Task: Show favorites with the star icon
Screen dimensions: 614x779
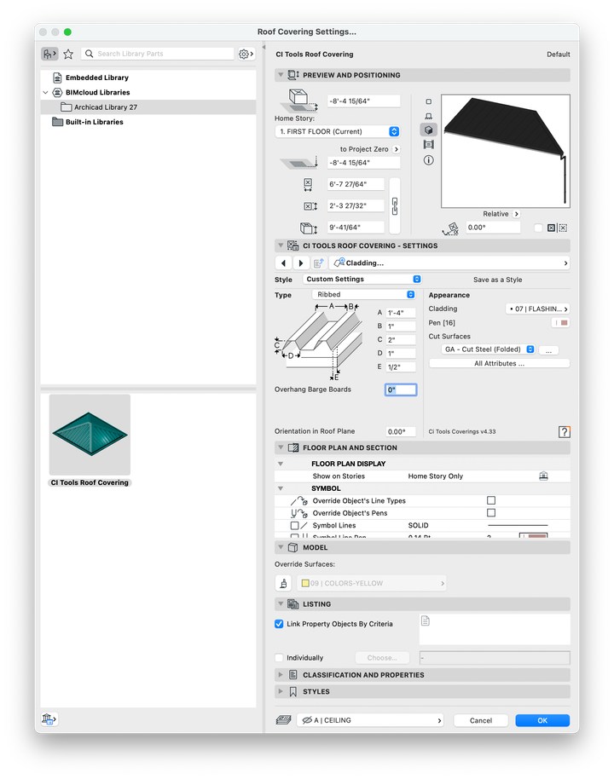Action: (x=68, y=54)
